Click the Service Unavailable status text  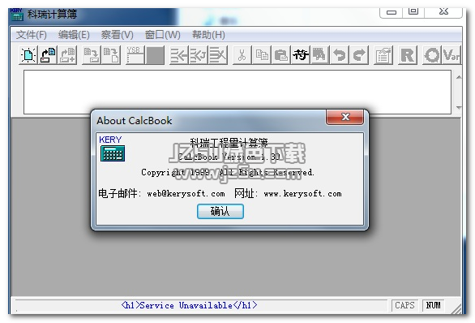click(189, 305)
